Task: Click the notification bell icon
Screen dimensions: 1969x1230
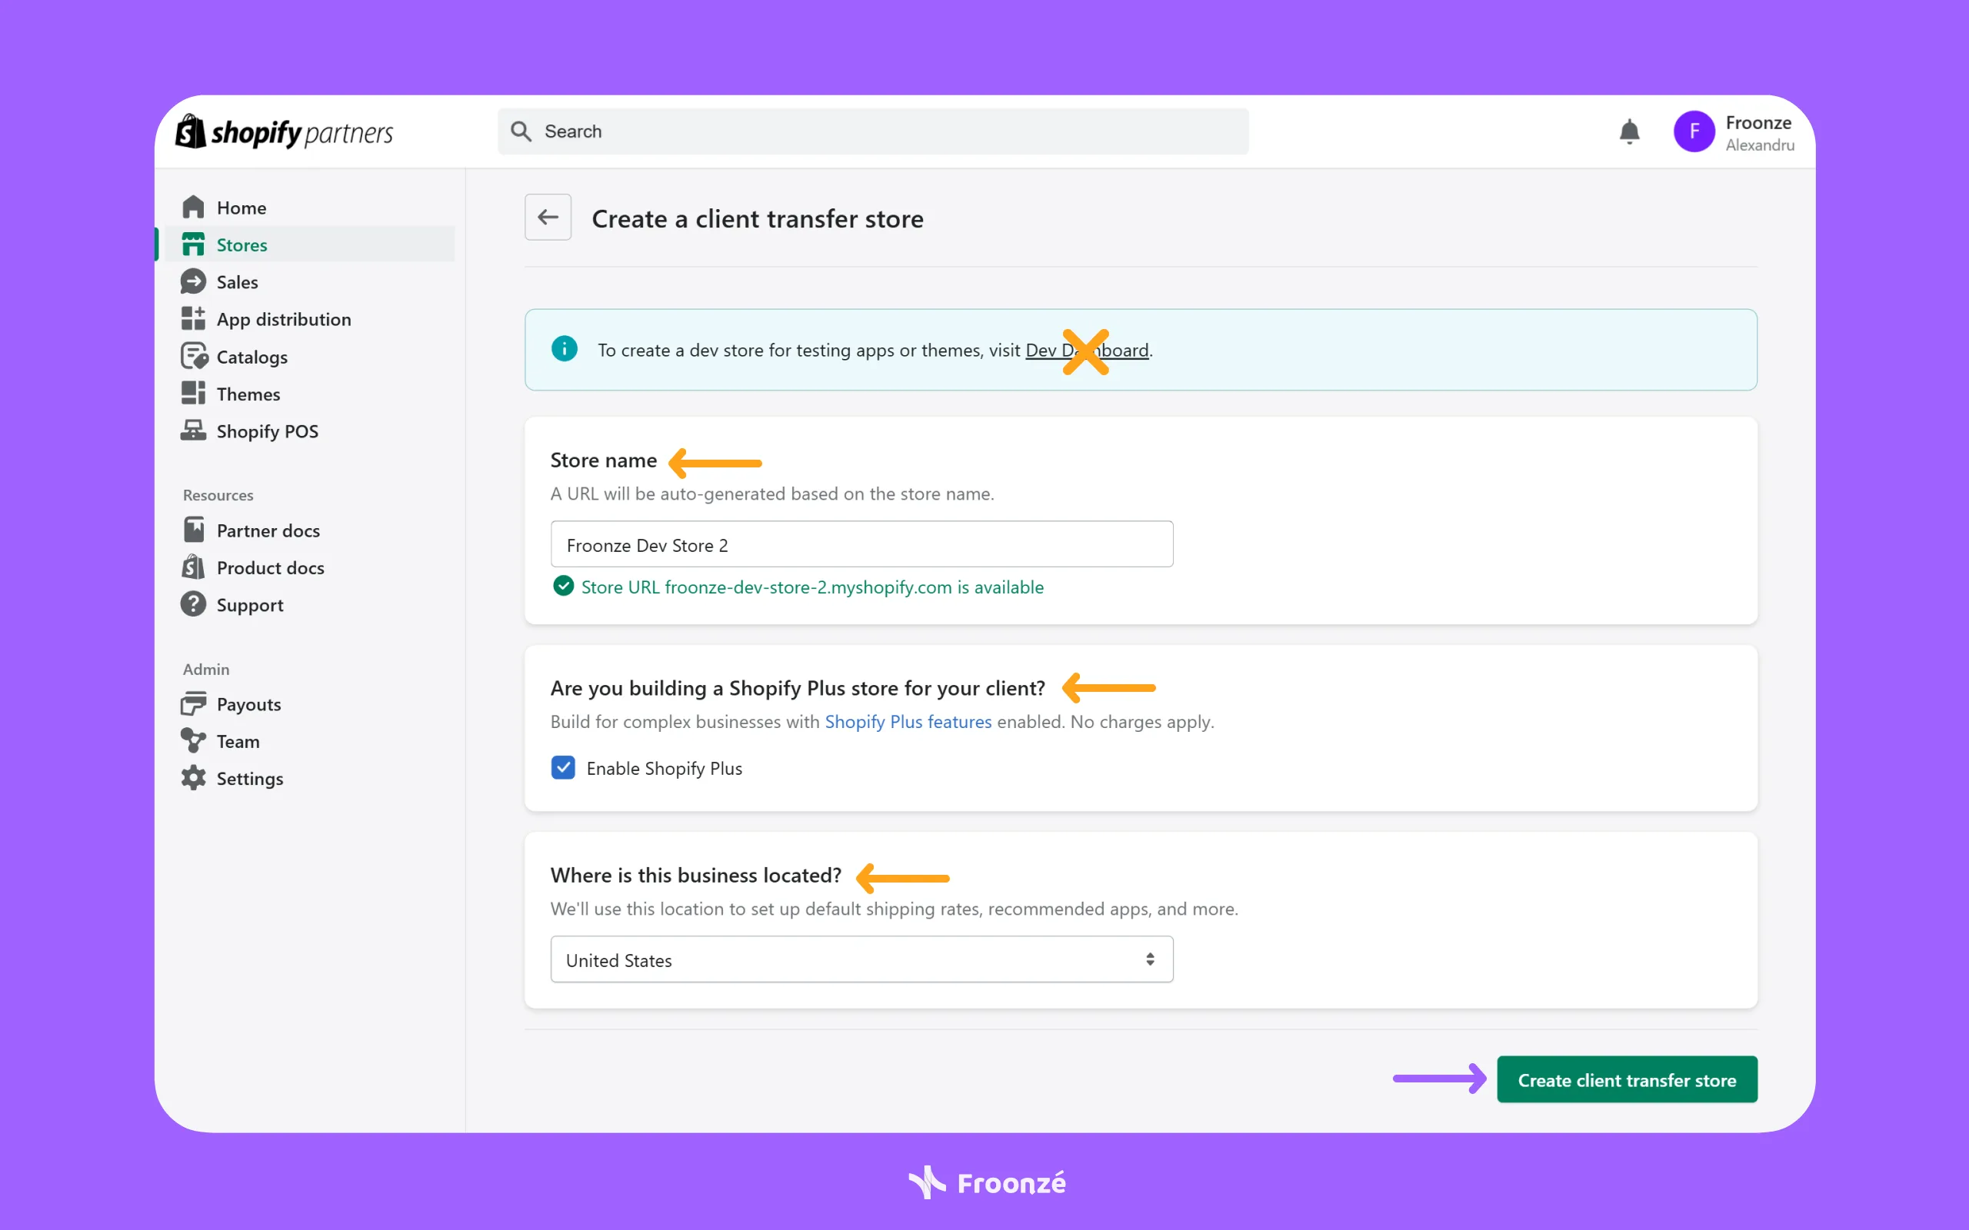Action: pyautogui.click(x=1630, y=131)
